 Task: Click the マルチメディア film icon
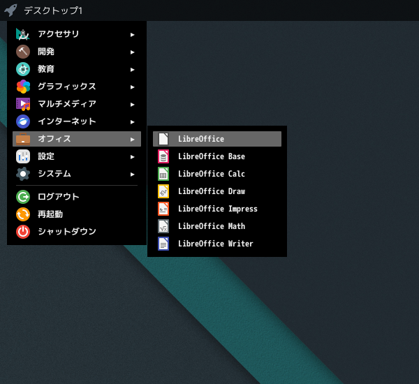pos(23,104)
